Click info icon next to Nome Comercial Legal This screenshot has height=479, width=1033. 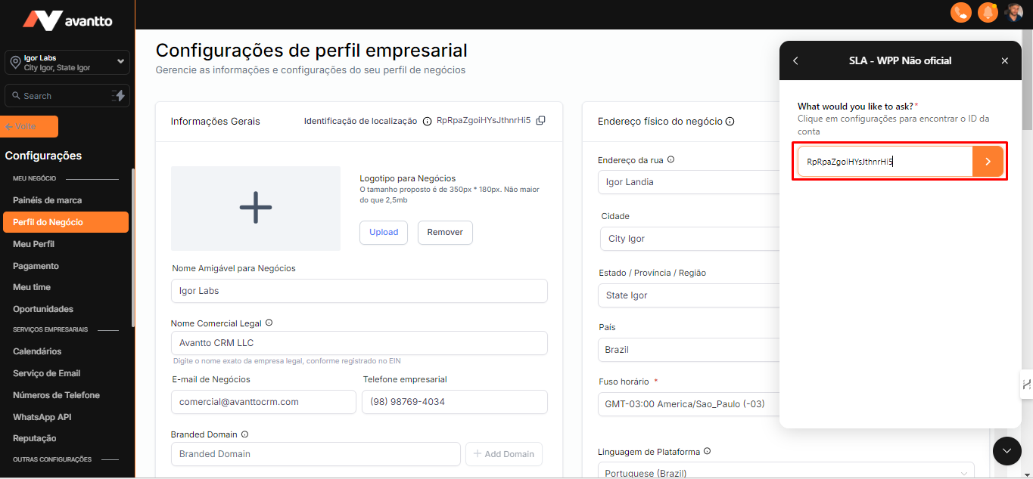click(269, 323)
